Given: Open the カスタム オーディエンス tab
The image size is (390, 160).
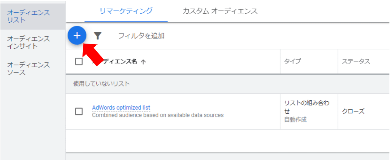Looking at the screenshot, I should [220, 11].
